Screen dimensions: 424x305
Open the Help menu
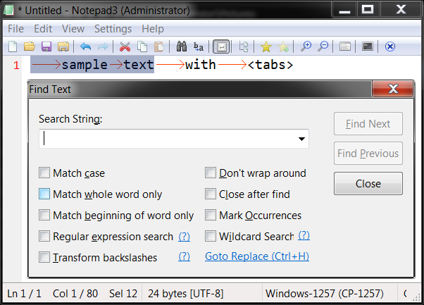point(153,29)
